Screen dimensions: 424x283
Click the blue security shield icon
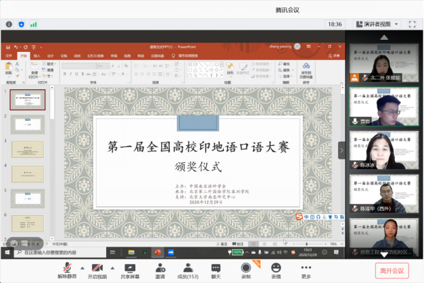[21, 24]
